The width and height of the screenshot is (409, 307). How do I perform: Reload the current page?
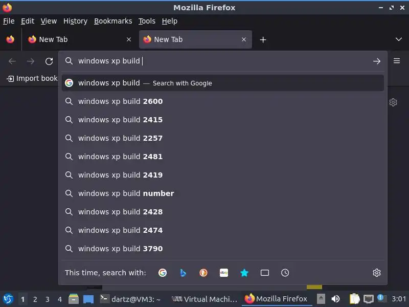(x=49, y=61)
